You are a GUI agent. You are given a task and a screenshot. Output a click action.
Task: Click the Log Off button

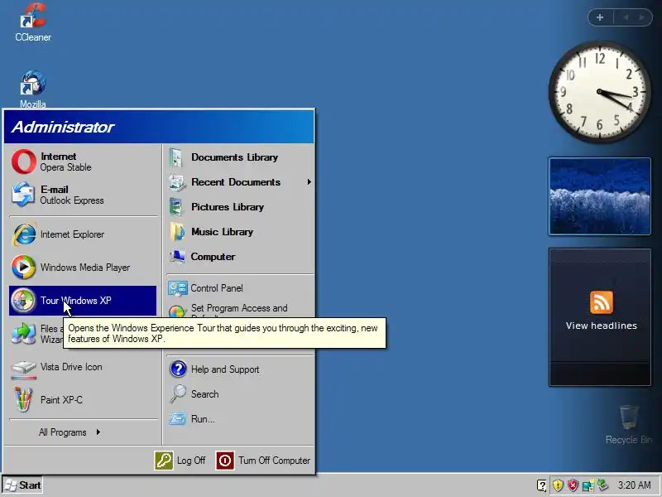tap(180, 461)
